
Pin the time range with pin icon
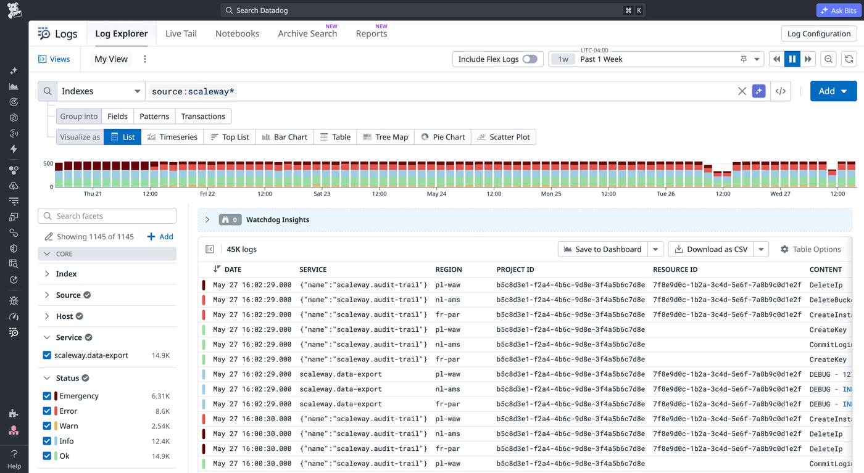pos(744,59)
